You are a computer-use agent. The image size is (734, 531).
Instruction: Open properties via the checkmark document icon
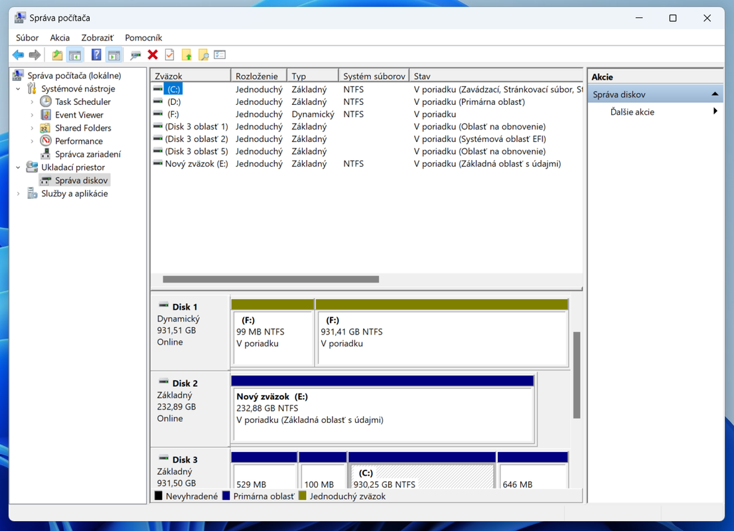click(x=169, y=55)
